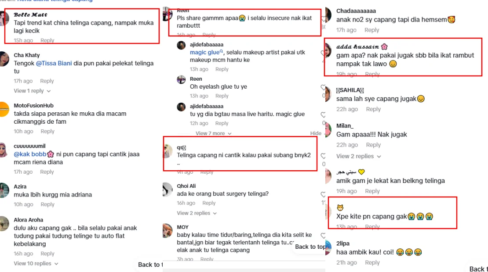Reply to 2lipa's comment
Screen dimensions: 488x272
pos(372,263)
